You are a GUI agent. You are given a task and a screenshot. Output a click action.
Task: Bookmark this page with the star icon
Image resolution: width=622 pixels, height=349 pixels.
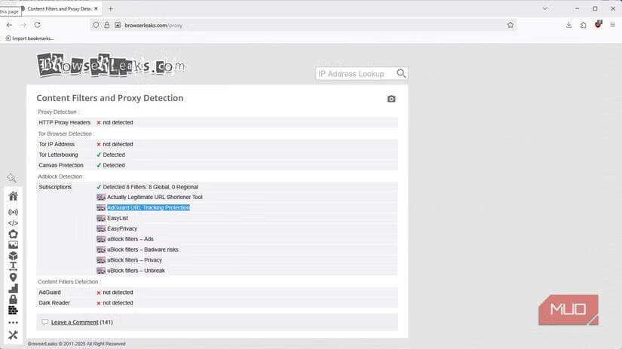coord(510,25)
